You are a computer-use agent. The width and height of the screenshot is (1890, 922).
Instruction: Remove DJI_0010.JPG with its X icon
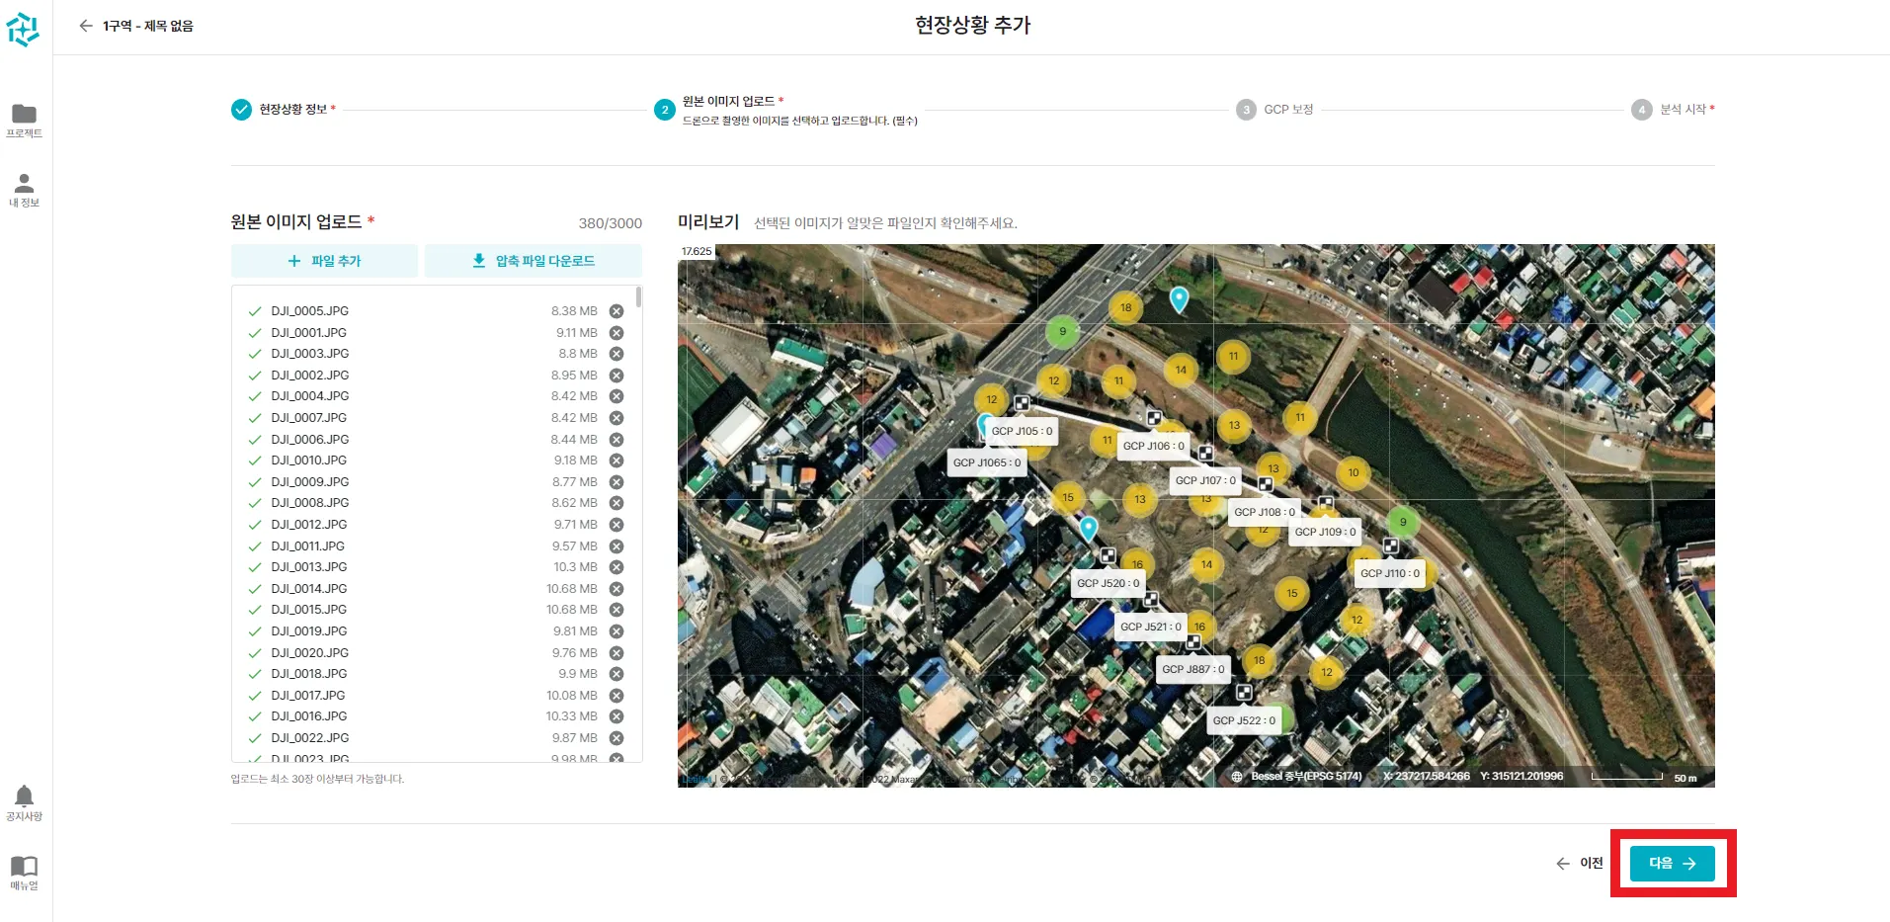(x=616, y=461)
